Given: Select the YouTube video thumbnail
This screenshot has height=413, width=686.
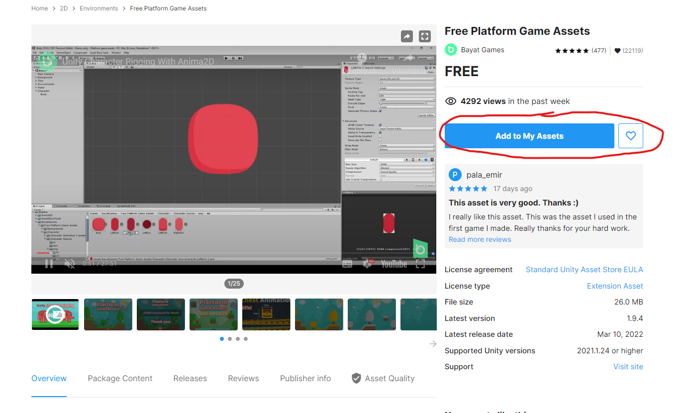Looking at the screenshot, I should tap(55, 314).
